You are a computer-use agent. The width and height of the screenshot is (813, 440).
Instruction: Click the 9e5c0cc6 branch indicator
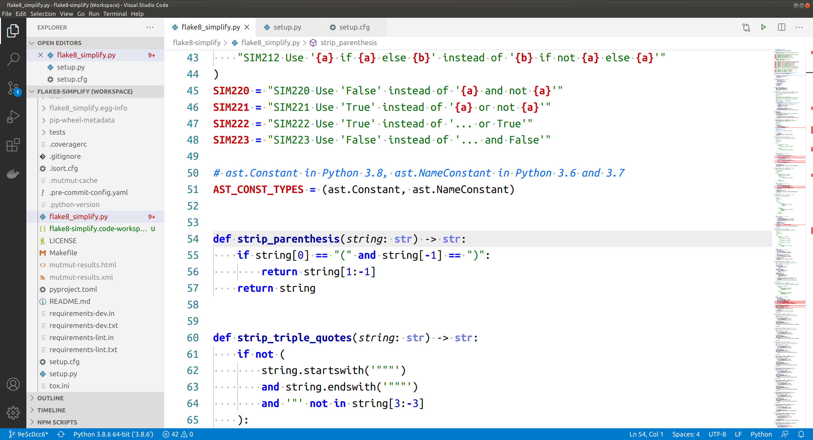click(29, 434)
